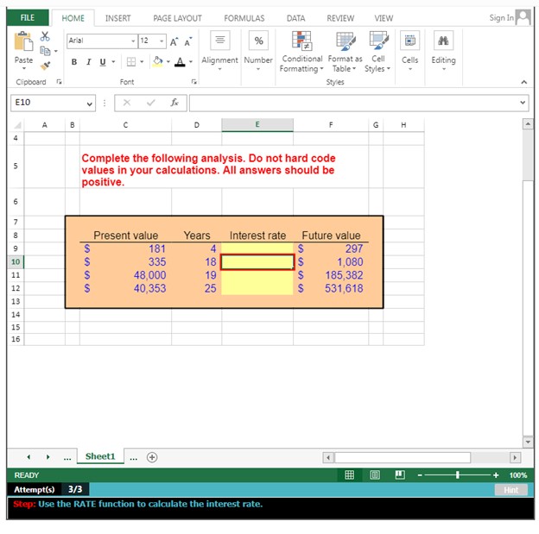
Task: Switch to Normal view icon in status bar
Action: tap(349, 475)
